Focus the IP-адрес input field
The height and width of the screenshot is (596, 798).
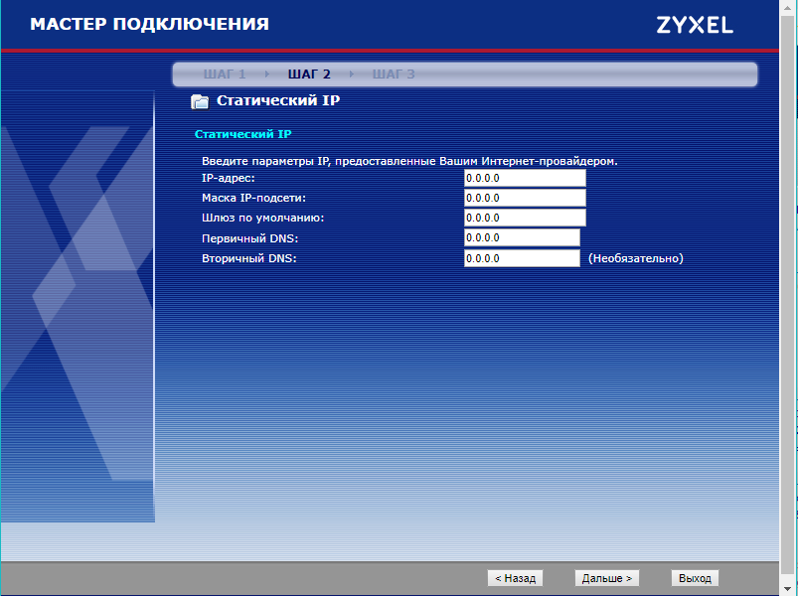[x=524, y=178]
